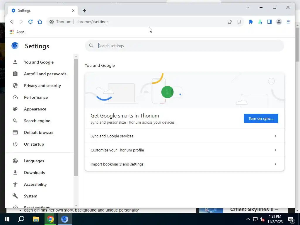Viewport: 300px width, 225px height.
Task: Expand Sync and Google services
Action: tap(185, 136)
